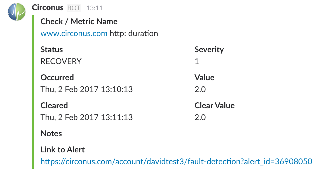Click the Status field label

tap(51, 50)
